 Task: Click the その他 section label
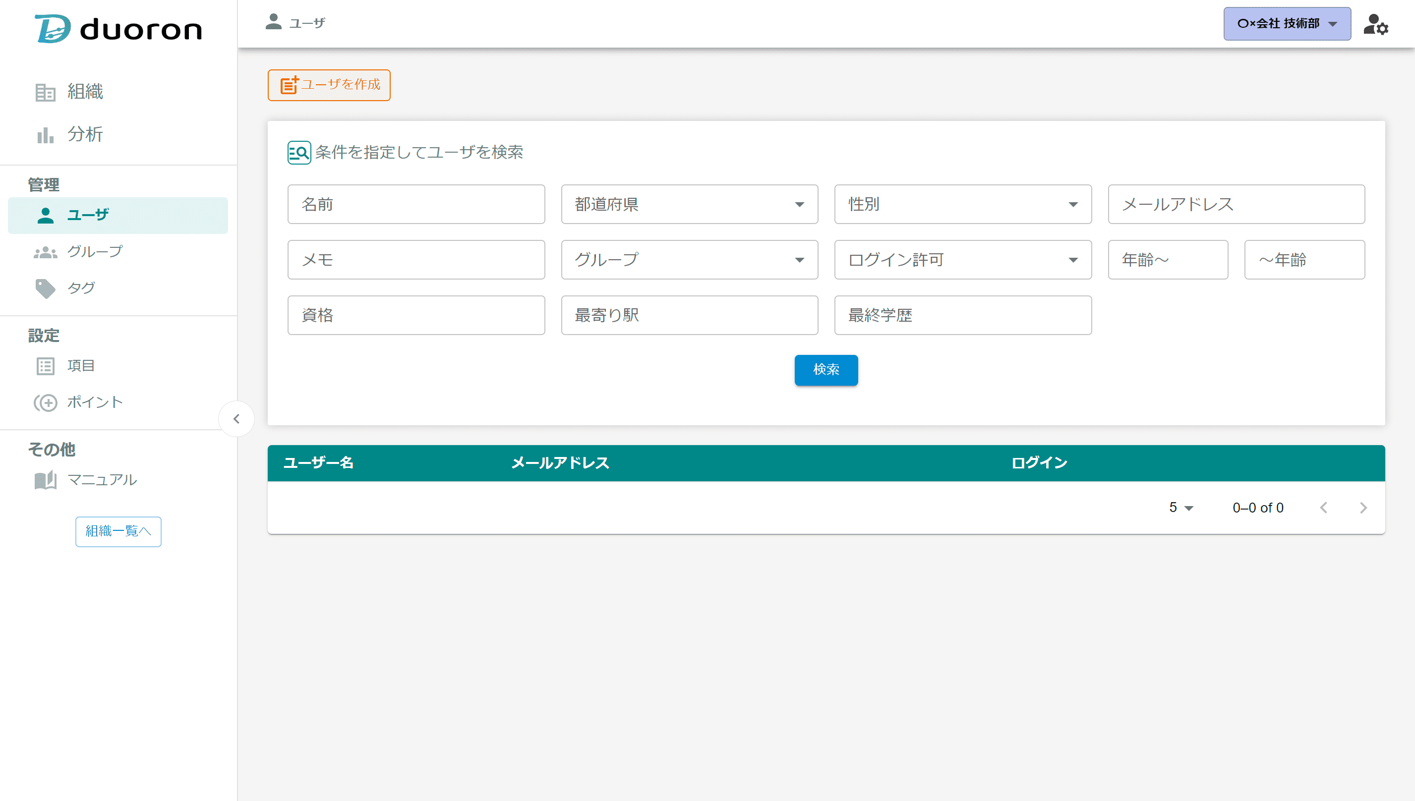point(51,450)
